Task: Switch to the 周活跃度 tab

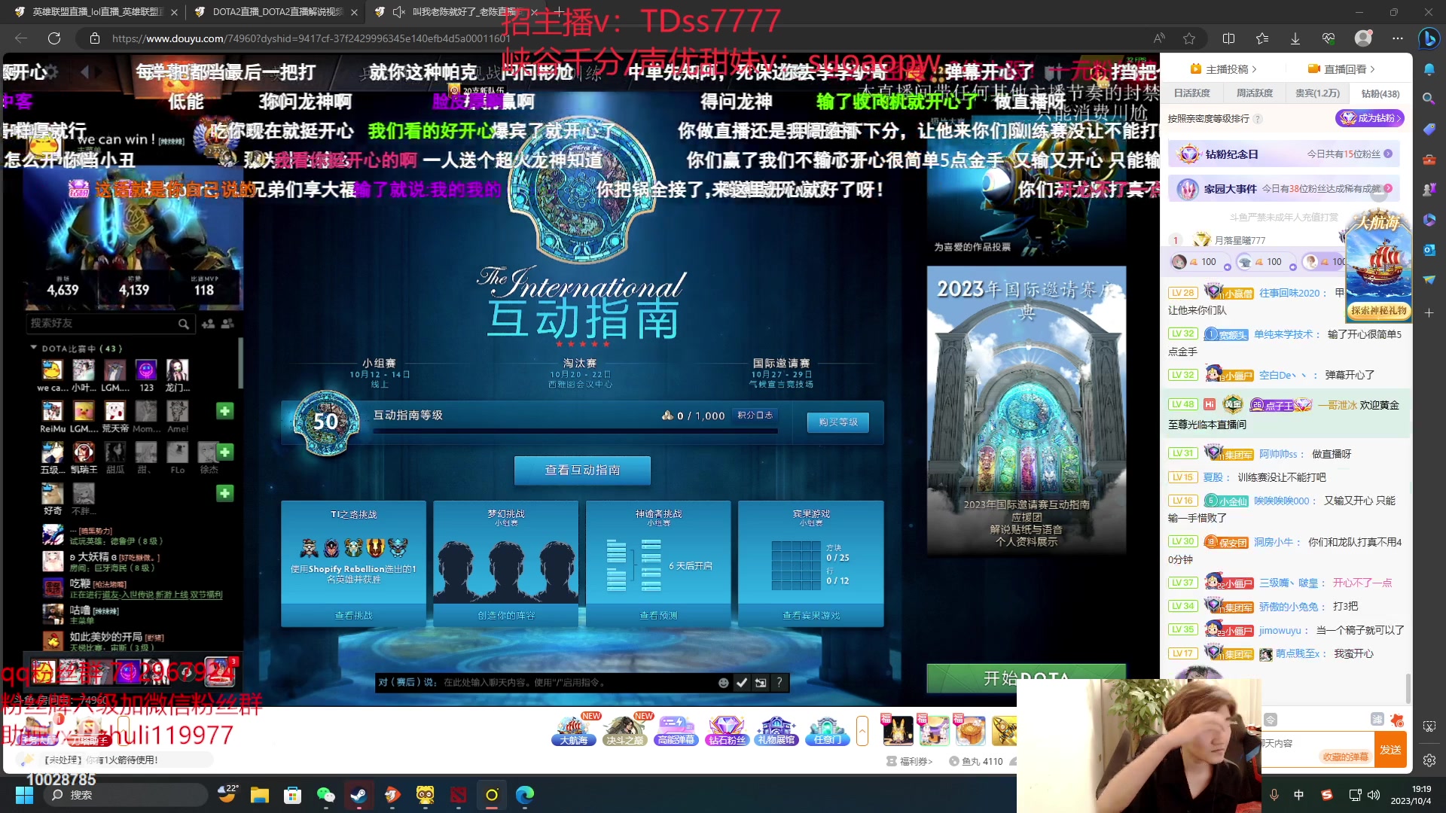Action: coord(1255,93)
